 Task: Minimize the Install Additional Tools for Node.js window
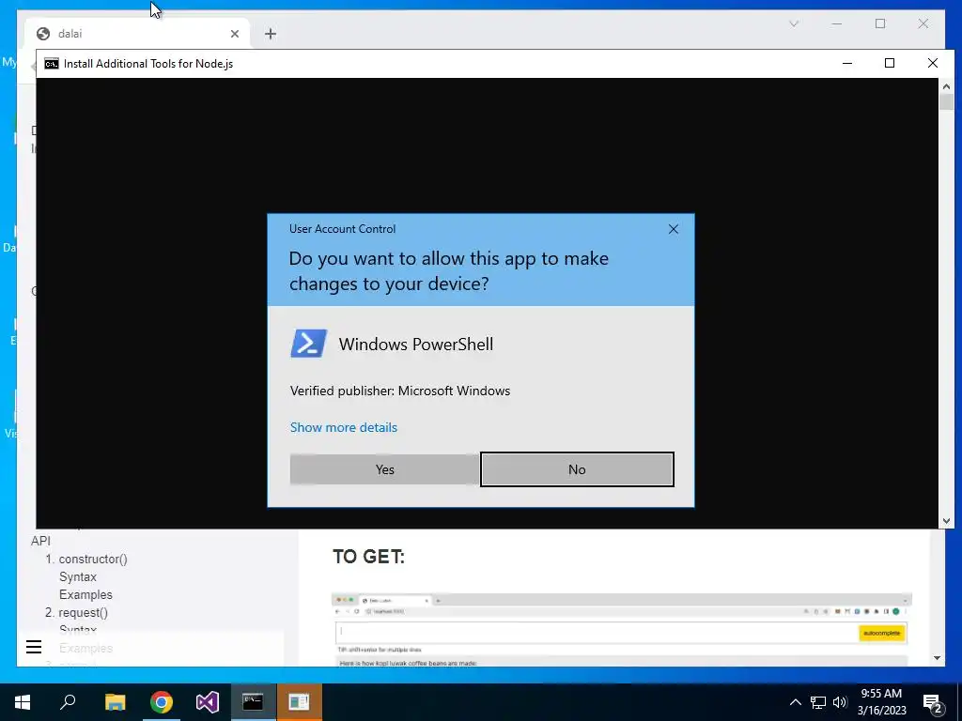[x=847, y=63]
